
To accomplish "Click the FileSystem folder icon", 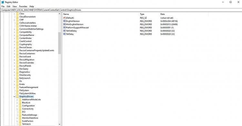I will tap(17, 90).
